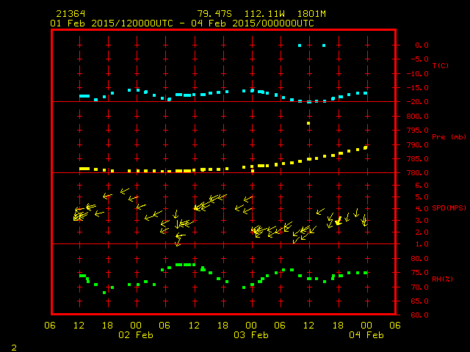Click the 4.0 wind speed tick label
The image size is (470, 352).
click(x=422, y=208)
